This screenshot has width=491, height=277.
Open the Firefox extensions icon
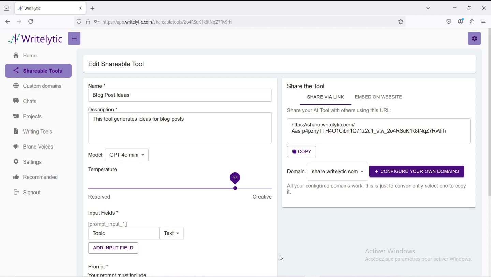[472, 22]
